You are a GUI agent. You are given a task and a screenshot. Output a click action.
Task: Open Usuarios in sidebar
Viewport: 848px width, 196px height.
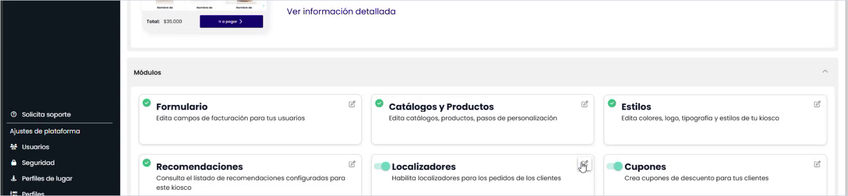pyautogui.click(x=35, y=147)
